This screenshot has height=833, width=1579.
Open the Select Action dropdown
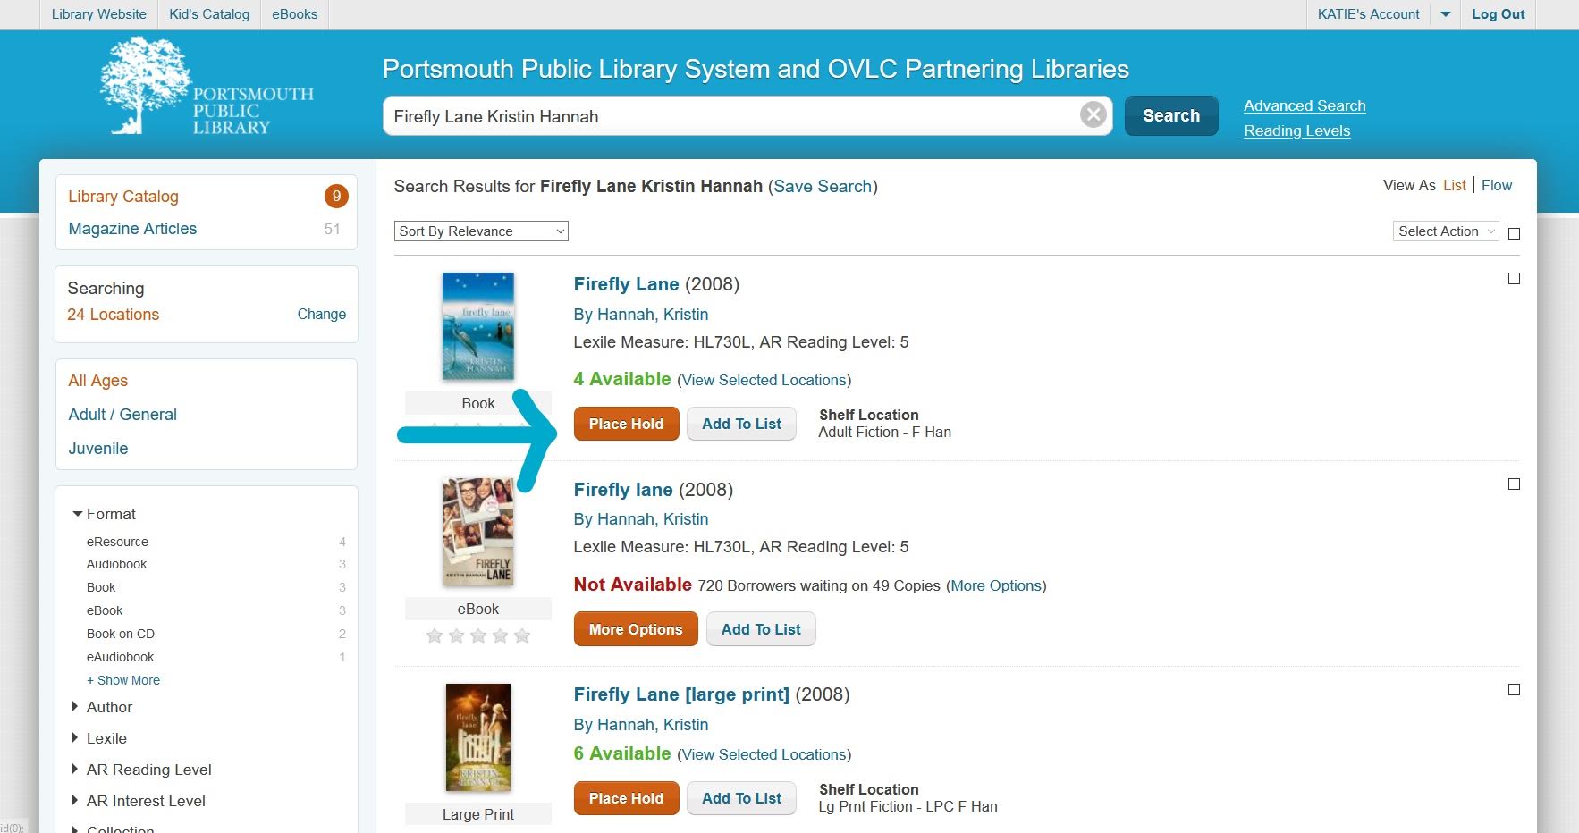[x=1445, y=231]
